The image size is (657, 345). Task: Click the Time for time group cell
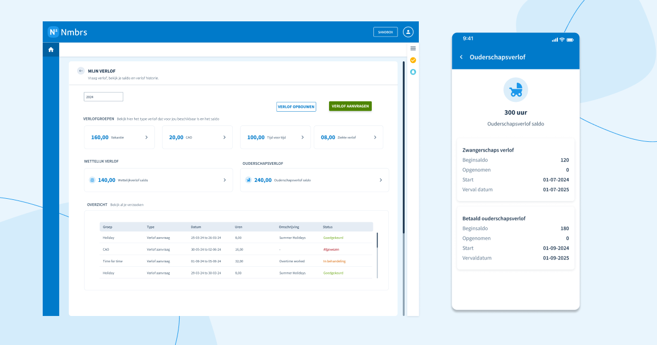point(113,261)
